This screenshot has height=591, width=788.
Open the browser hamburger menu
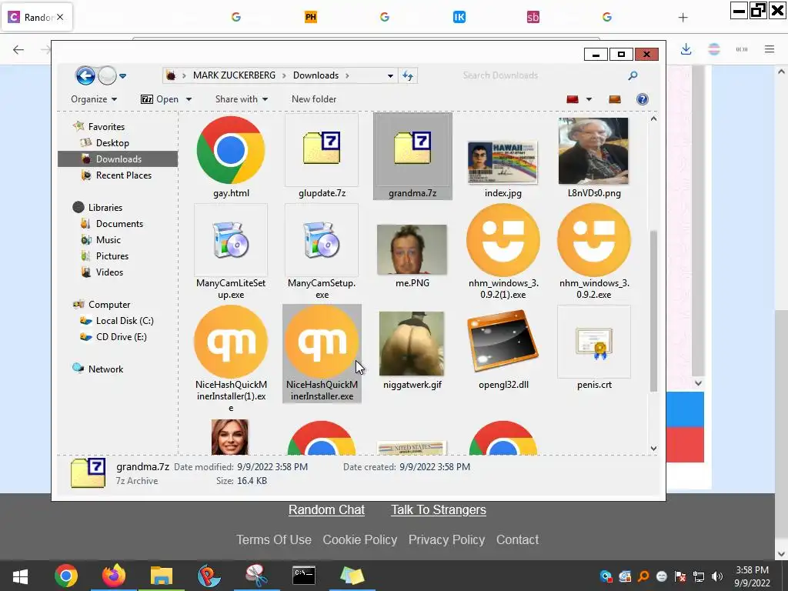(770, 49)
